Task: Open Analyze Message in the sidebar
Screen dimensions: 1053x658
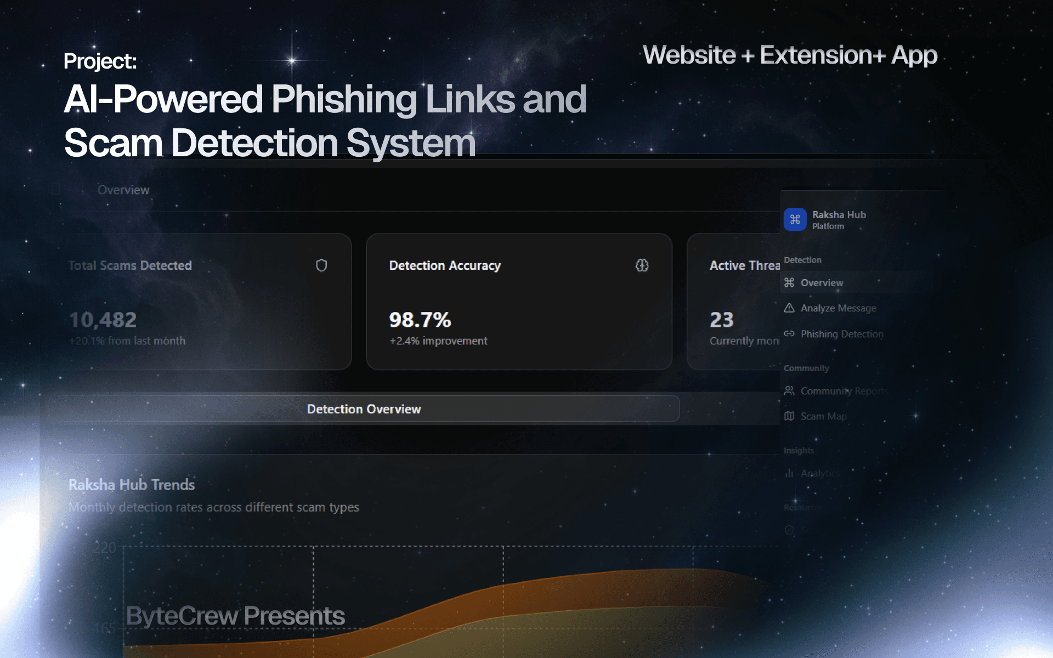Action: coord(838,308)
